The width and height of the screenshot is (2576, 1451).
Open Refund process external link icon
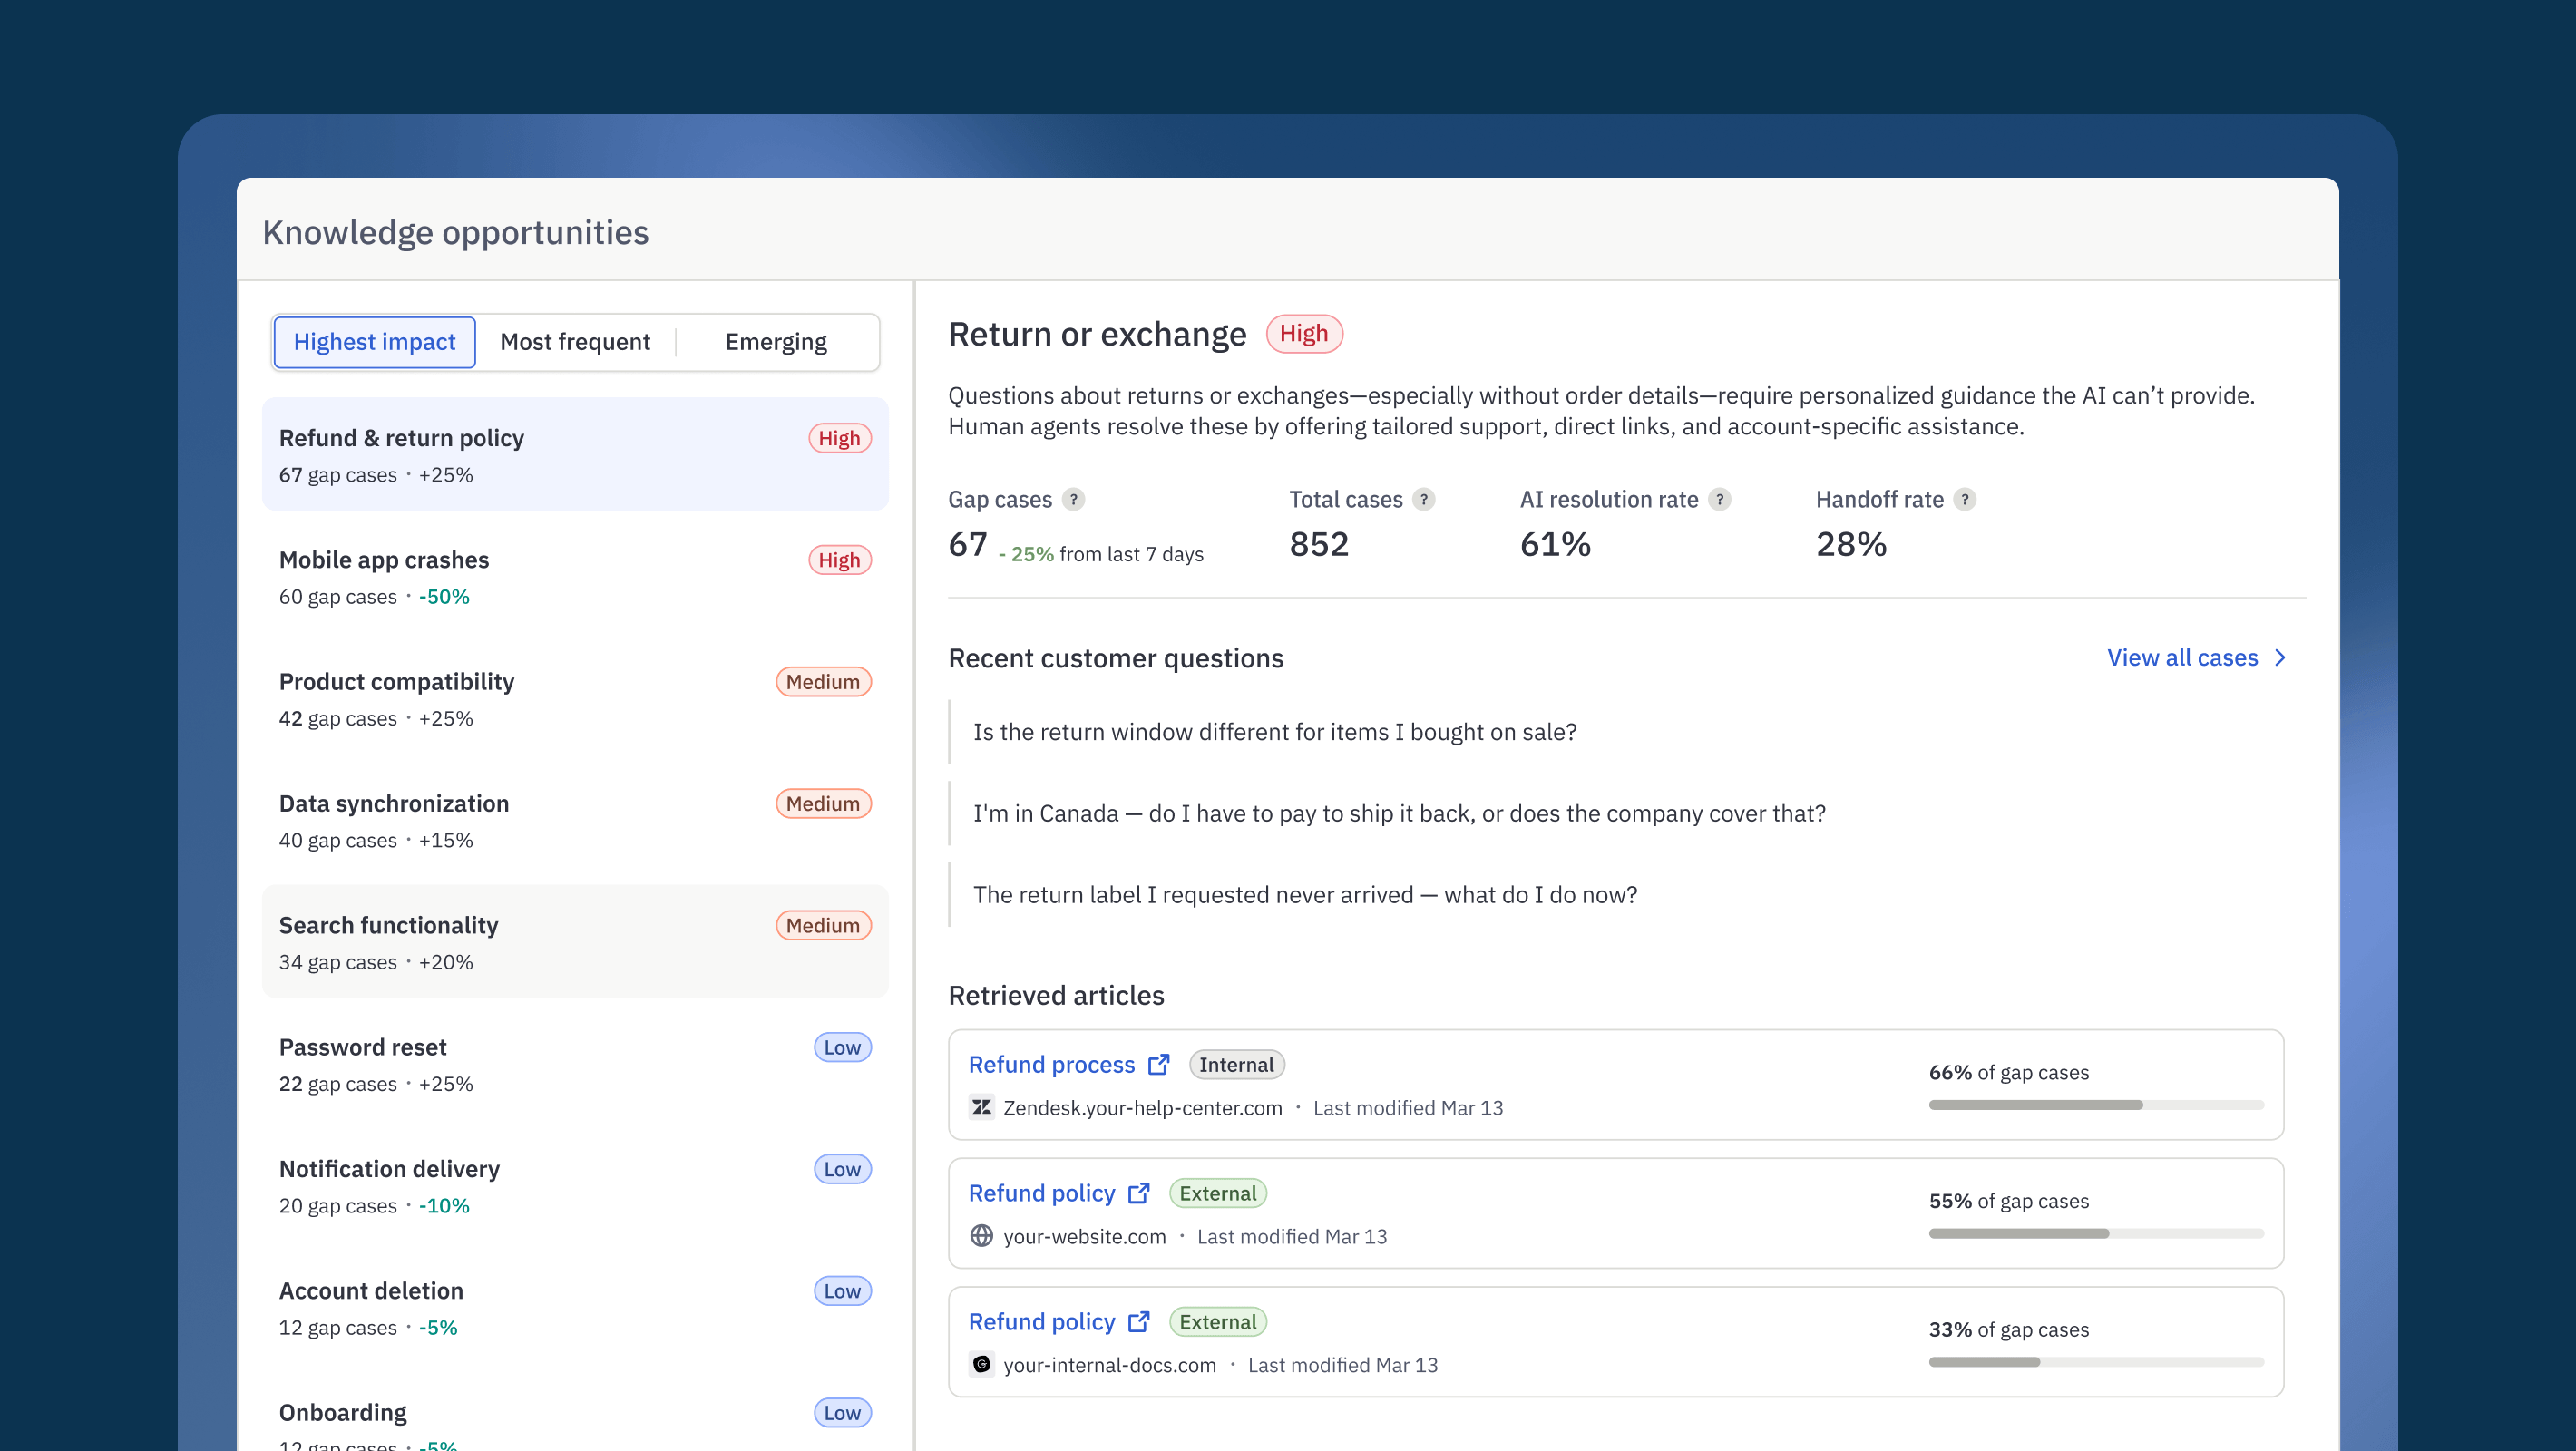pyautogui.click(x=1158, y=1064)
